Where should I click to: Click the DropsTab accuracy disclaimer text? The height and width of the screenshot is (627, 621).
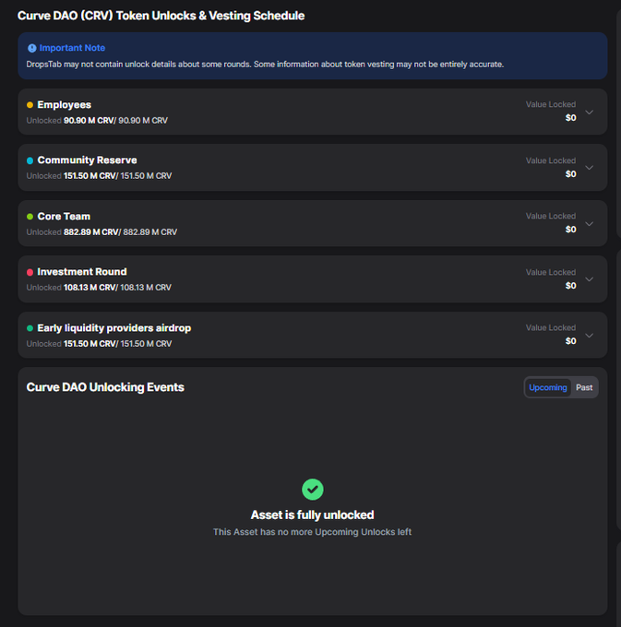[265, 65]
